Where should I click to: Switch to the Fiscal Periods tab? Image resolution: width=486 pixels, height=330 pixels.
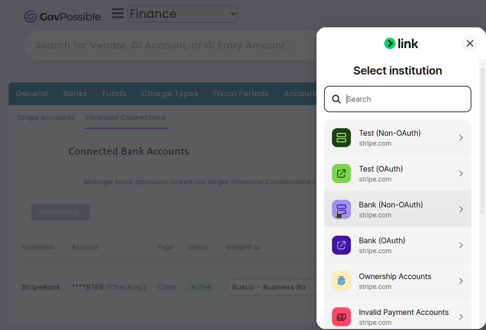pyautogui.click(x=241, y=94)
